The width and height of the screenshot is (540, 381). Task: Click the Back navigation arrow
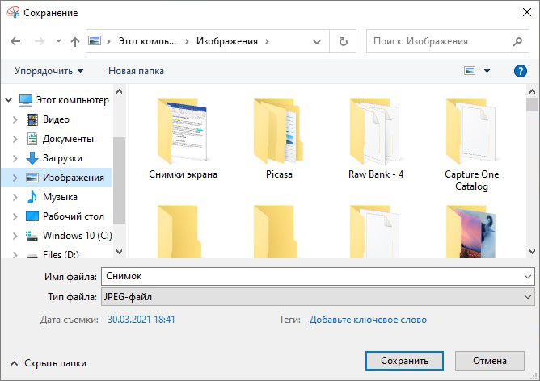pos(16,41)
